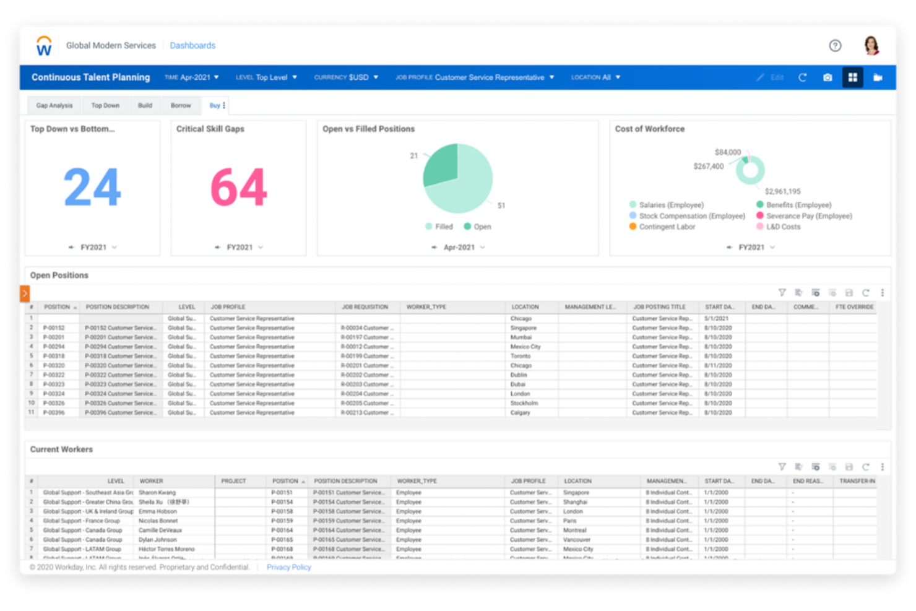The image size is (916, 611).
Task: Toggle the Open legend series
Action: pos(478,227)
